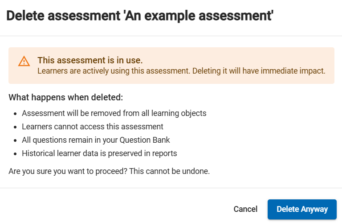Click 'Assessment will be removed from all learning objects'
This screenshot has height=223, width=342.
pyautogui.click(x=114, y=113)
